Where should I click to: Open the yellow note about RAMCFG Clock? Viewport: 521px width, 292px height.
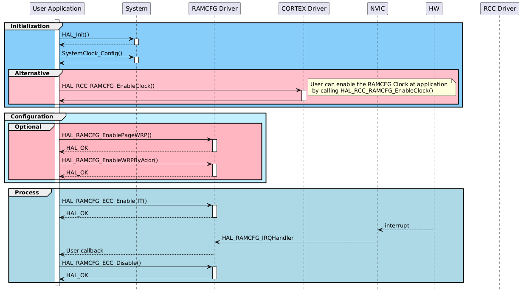(x=381, y=87)
